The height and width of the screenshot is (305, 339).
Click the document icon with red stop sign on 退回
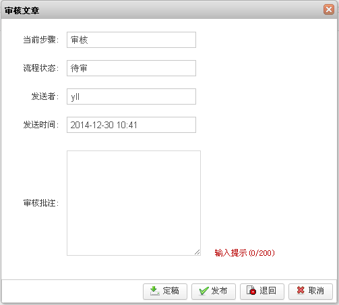point(251,290)
